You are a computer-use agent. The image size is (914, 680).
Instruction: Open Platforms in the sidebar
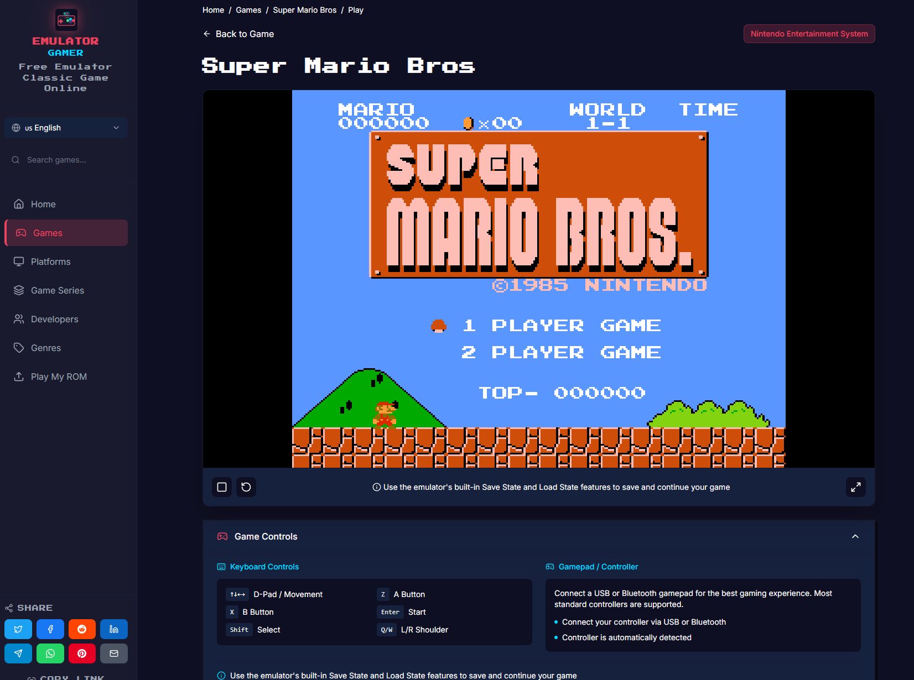[50, 261]
